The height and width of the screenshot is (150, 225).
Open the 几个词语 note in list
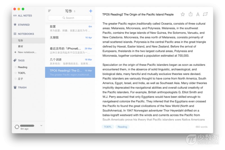tap(70, 61)
